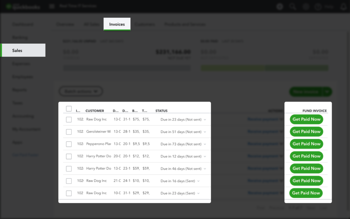350x219 pixels.
Task: Click the QuickBooks logo at top left
Action: (x=23, y=6)
